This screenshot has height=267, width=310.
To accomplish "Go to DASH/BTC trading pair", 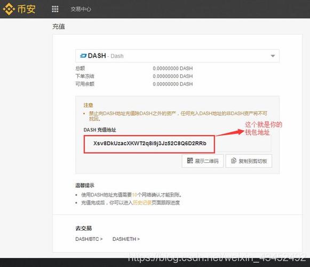I will (x=89, y=239).
